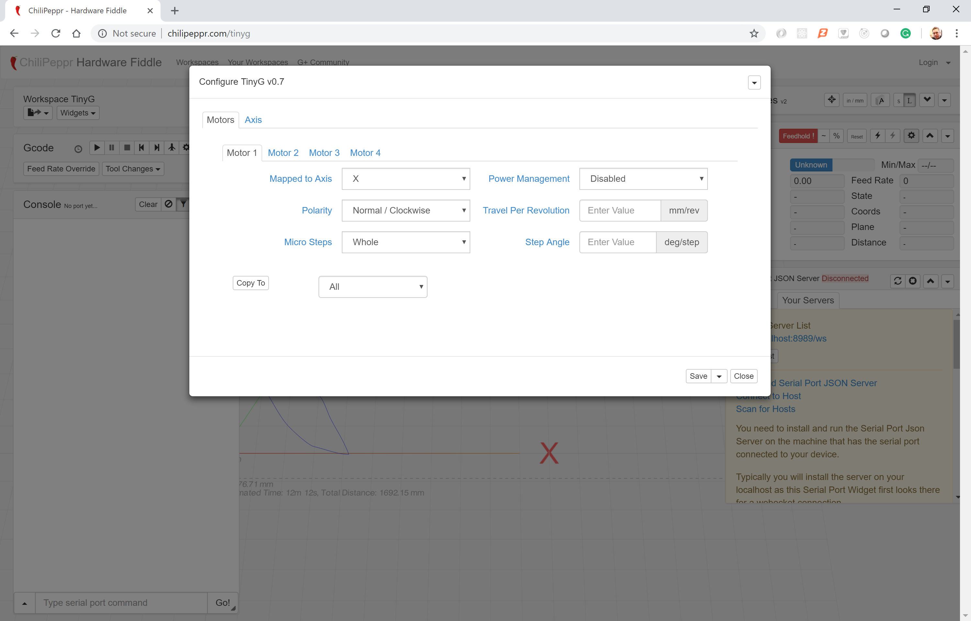
Task: Switch to Motor 2 tab
Action: tap(283, 153)
